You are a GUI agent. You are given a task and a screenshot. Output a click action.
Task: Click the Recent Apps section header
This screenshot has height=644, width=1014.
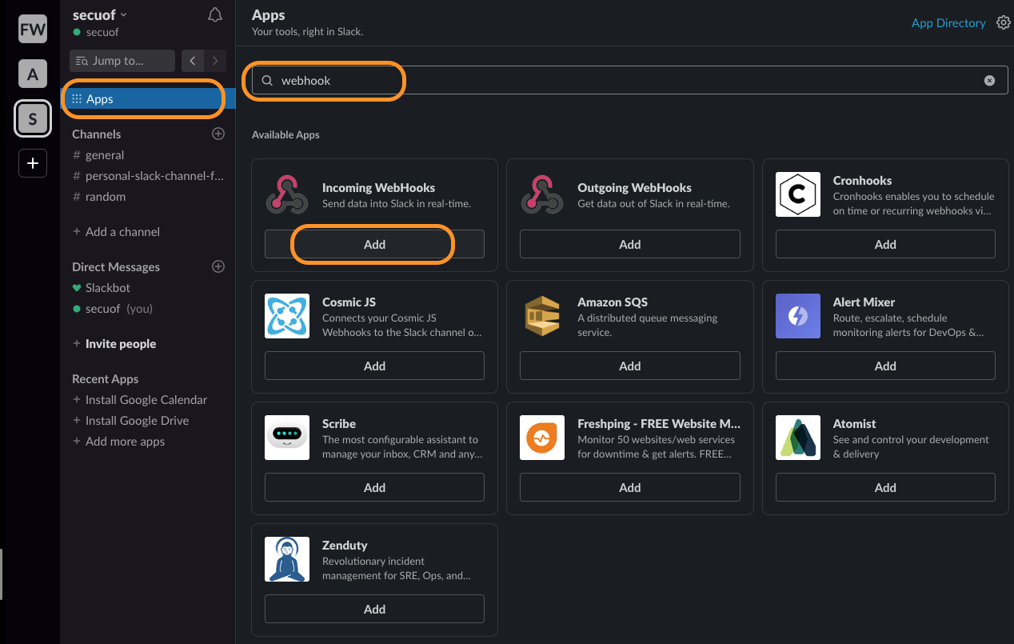[106, 379]
